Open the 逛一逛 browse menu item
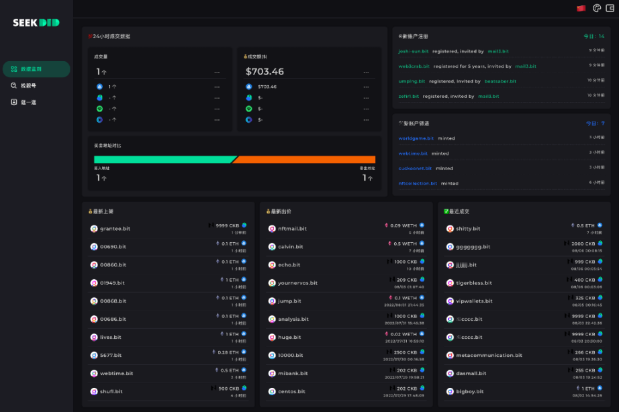 pyautogui.click(x=28, y=102)
